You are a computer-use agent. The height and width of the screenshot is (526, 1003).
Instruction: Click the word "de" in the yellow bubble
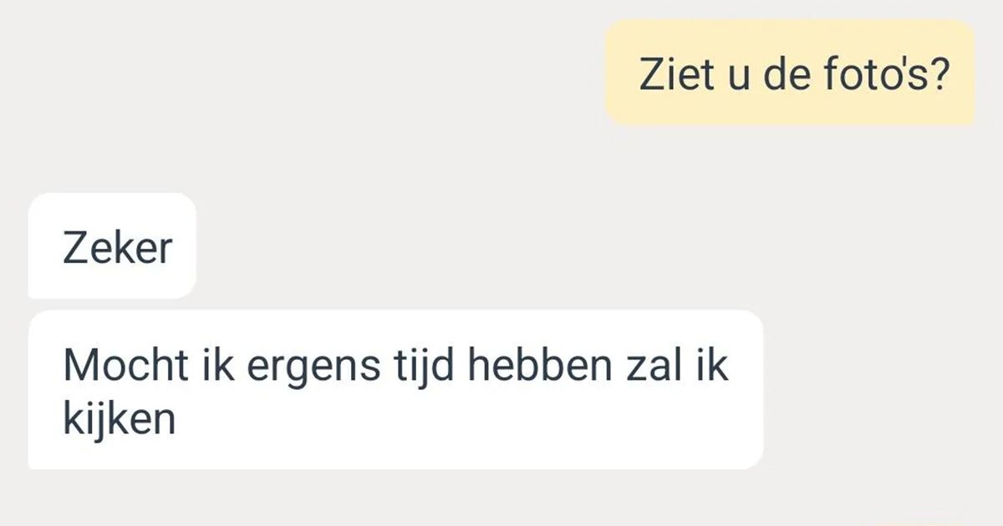point(767,73)
